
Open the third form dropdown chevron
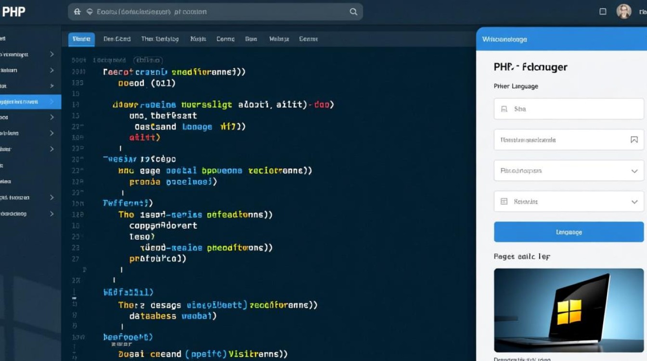pyautogui.click(x=634, y=171)
